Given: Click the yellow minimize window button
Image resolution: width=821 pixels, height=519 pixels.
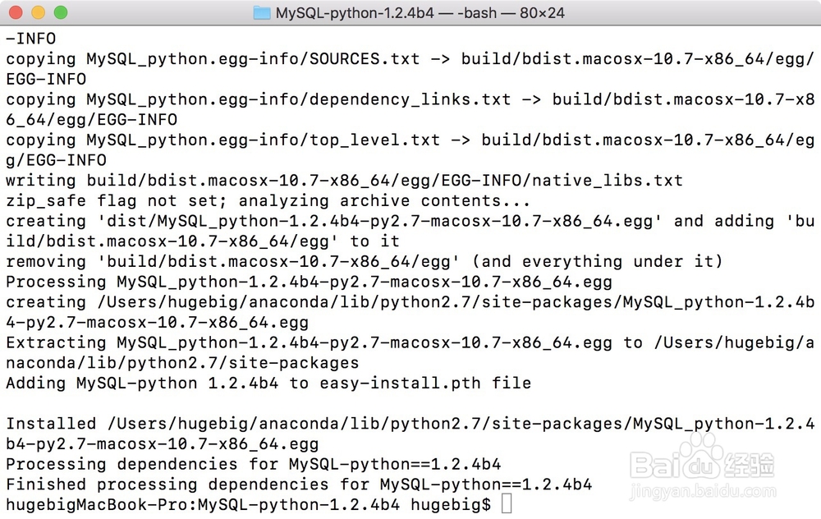Looking at the screenshot, I should click(39, 12).
